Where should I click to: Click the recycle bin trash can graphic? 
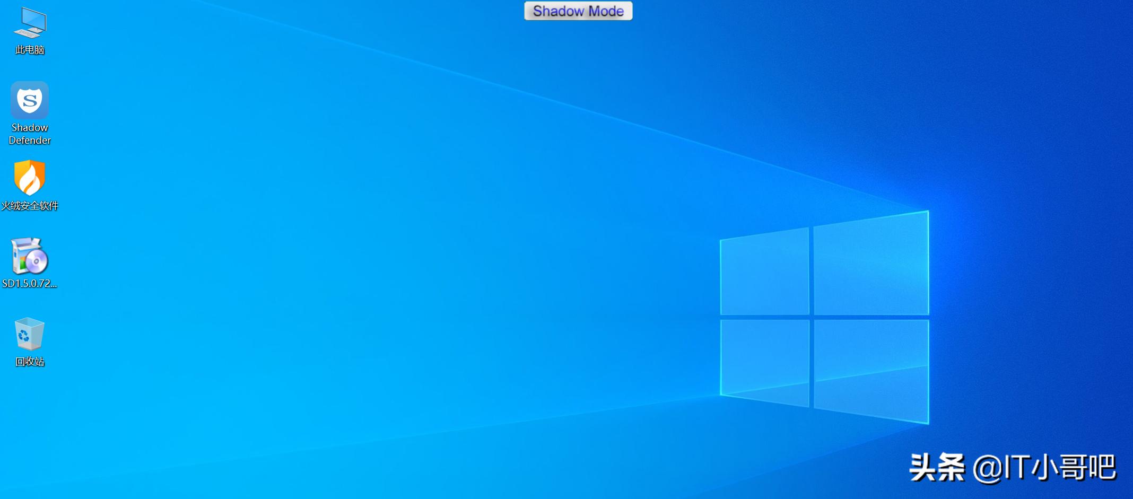pos(29,334)
